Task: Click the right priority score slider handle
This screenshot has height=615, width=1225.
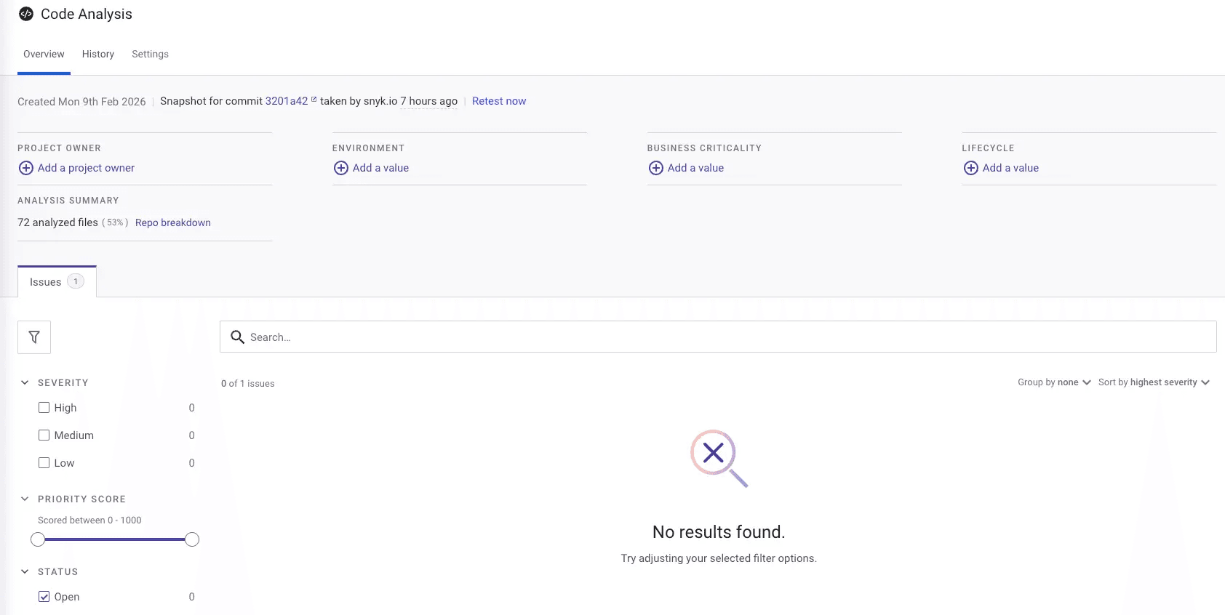Action: [x=192, y=539]
